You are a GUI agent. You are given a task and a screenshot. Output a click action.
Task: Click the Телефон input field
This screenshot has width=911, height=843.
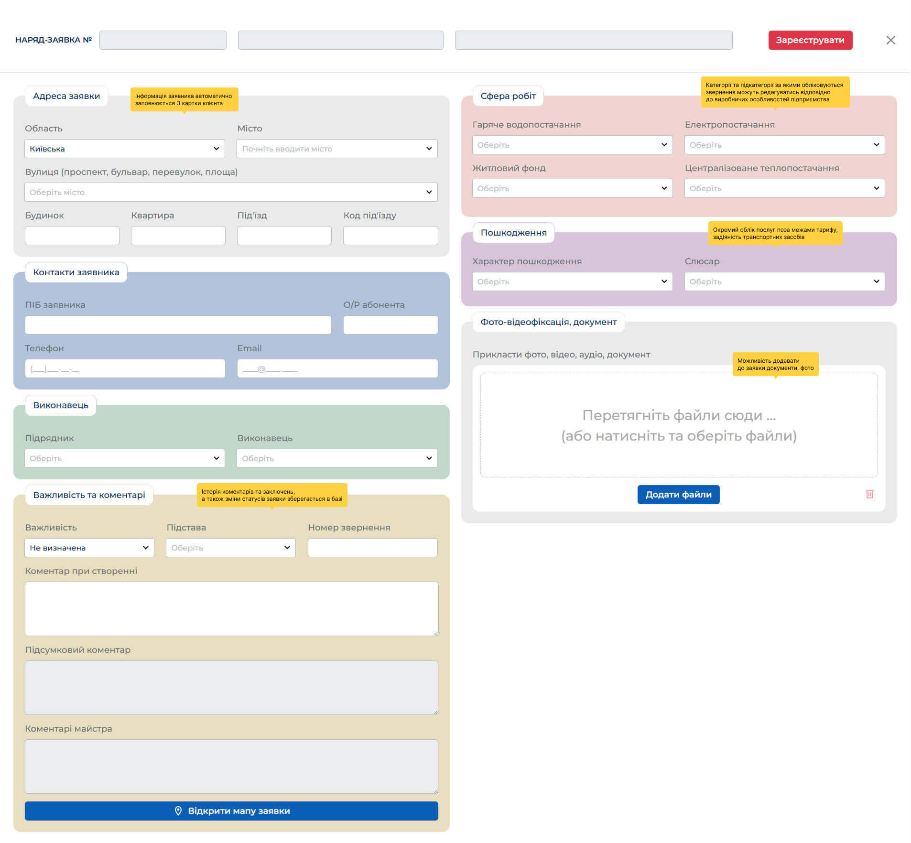(125, 368)
